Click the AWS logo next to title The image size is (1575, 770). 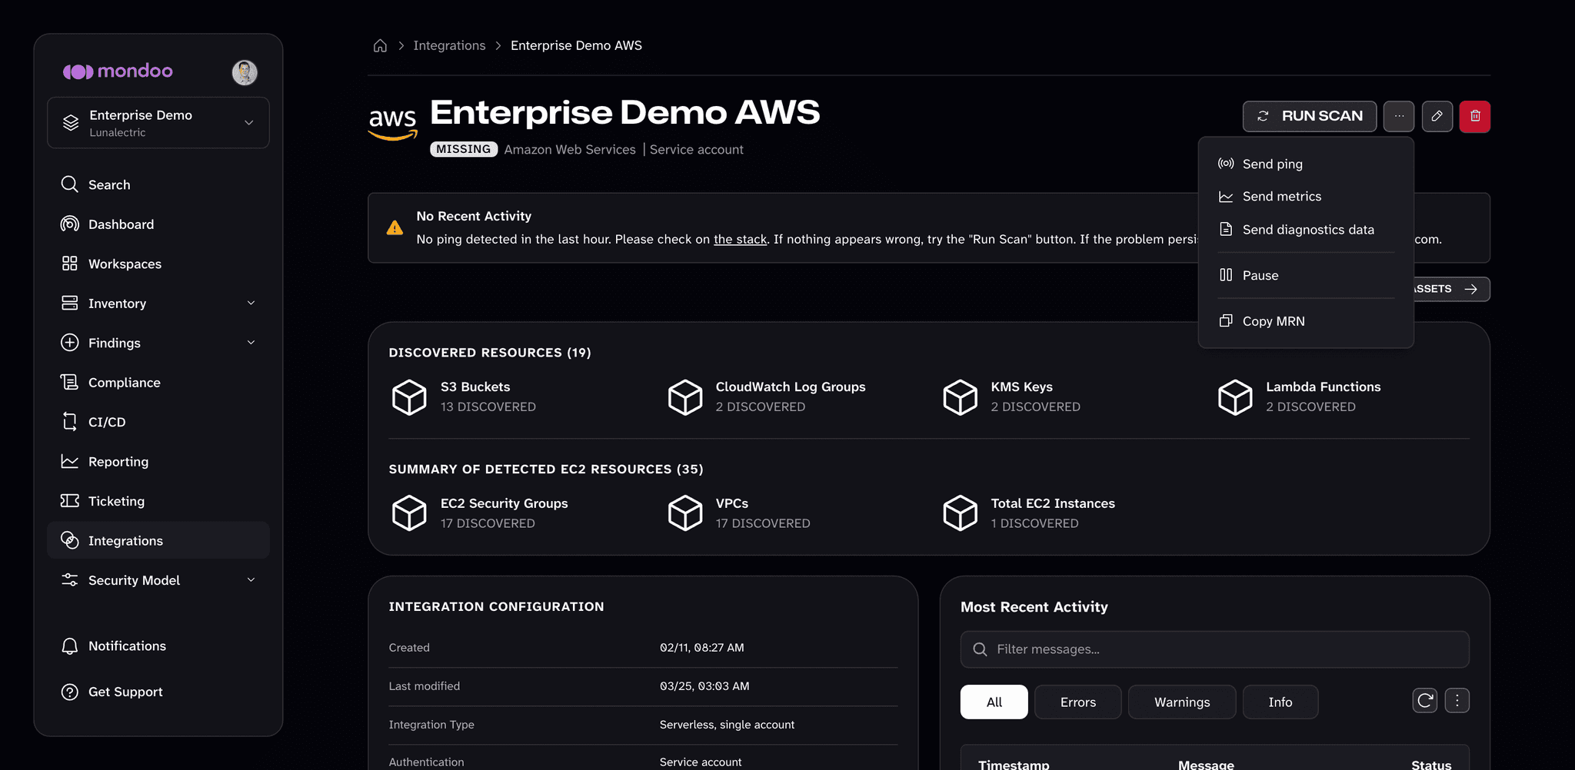point(393,123)
